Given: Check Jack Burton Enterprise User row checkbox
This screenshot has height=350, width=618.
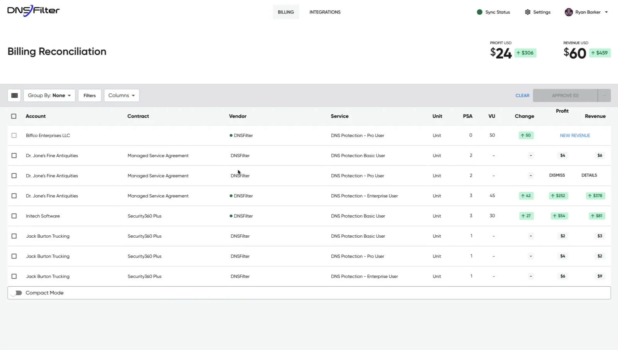Looking at the screenshot, I should pyautogui.click(x=14, y=276).
